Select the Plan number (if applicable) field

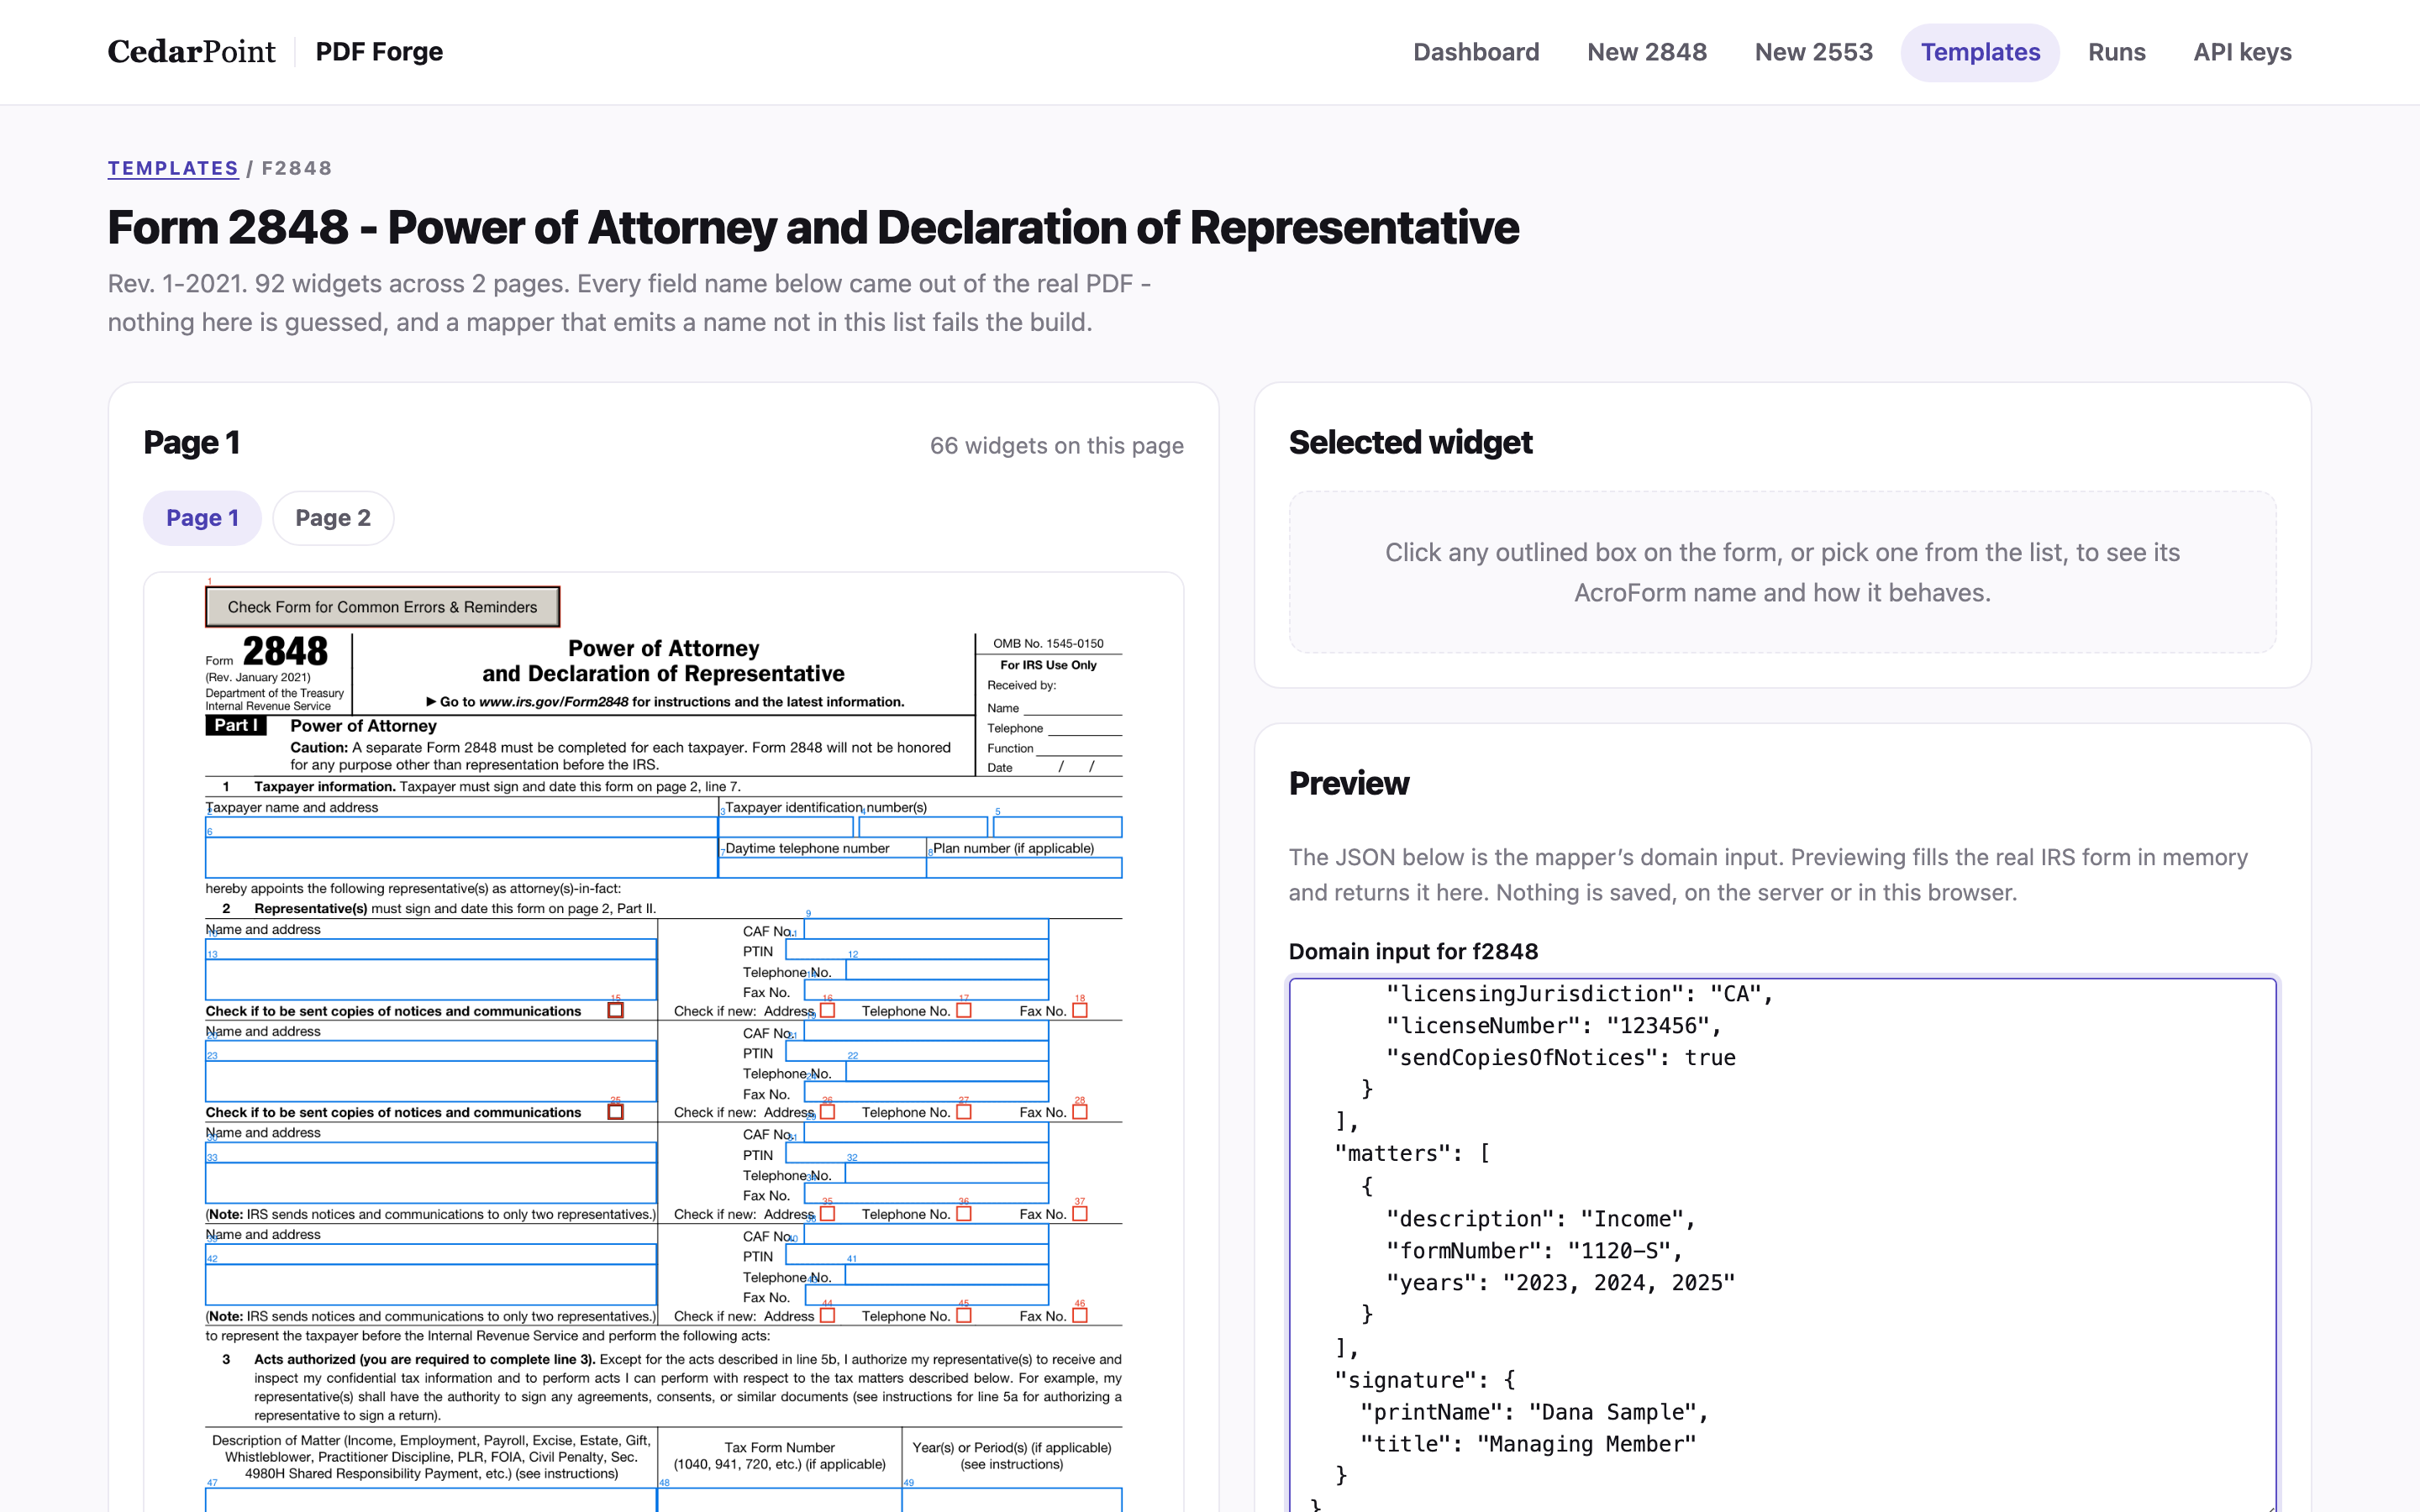pyautogui.click(x=1024, y=868)
